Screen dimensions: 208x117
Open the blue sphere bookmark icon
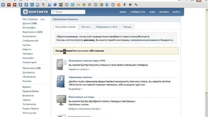55,5
